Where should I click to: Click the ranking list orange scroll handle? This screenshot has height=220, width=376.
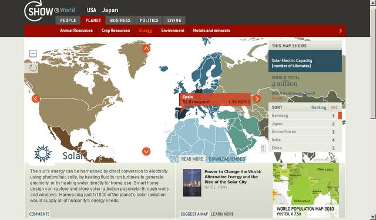(x=340, y=116)
